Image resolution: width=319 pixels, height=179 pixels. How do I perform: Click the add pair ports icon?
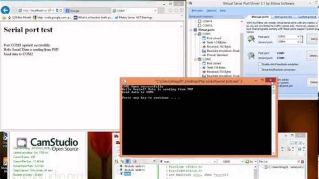point(251,39)
